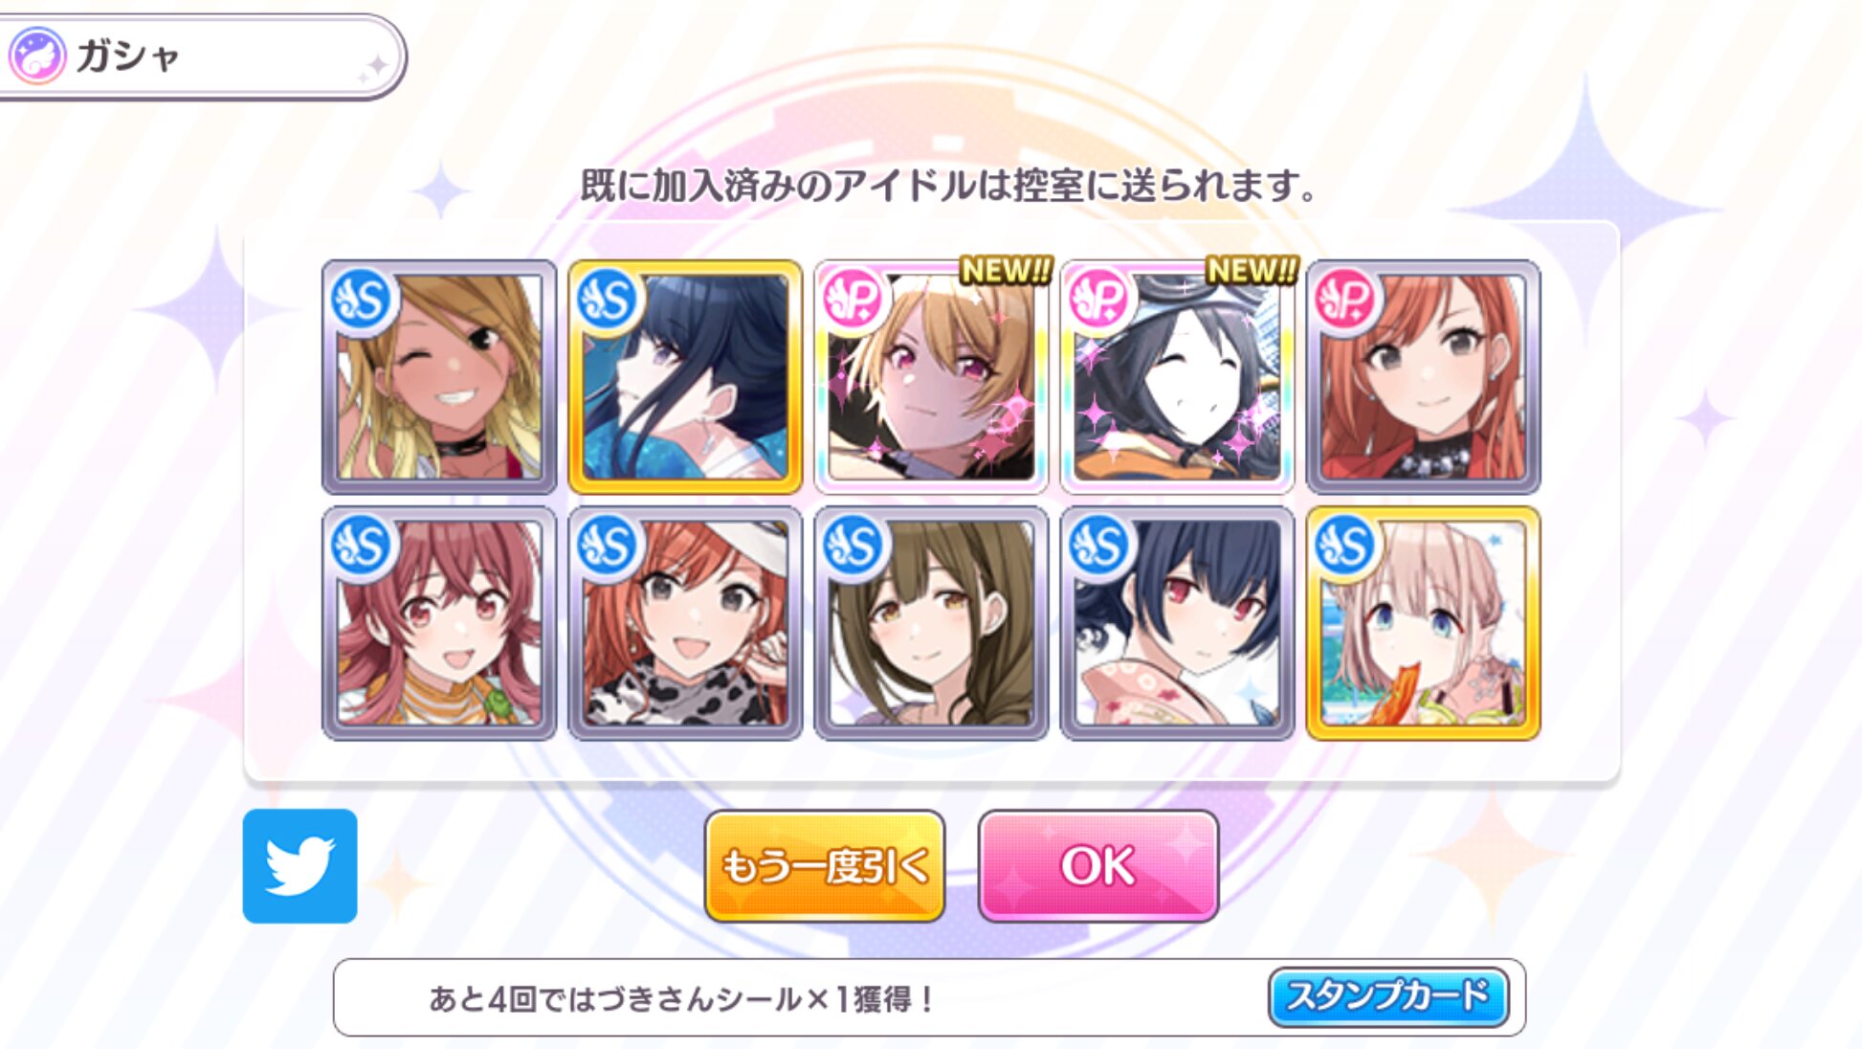This screenshot has width=1862, height=1049.
Task: Select the idol wearing cow-print outfit
Action: pyautogui.click(x=685, y=623)
